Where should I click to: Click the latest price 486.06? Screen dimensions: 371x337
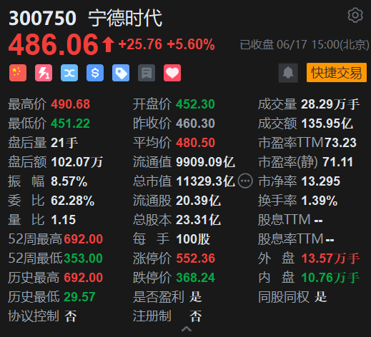[54, 44]
